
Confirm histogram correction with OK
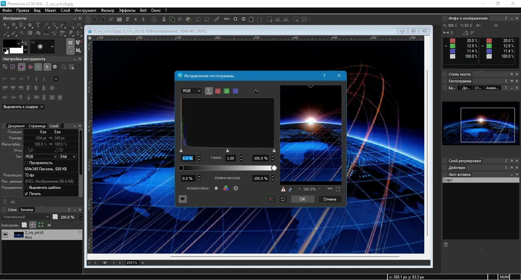[303, 199]
